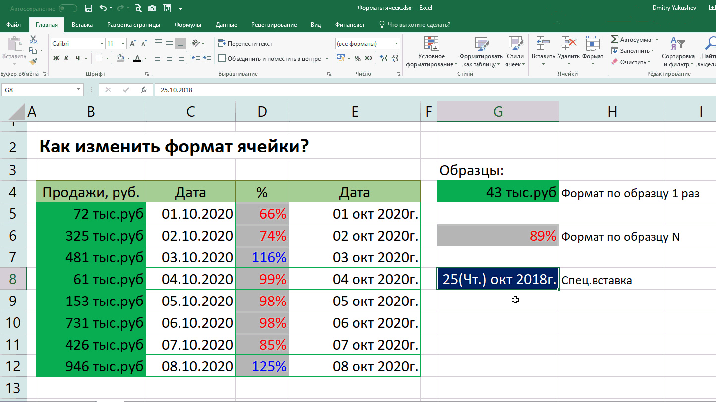Click Объединить и поместить в центре

[x=270, y=58]
